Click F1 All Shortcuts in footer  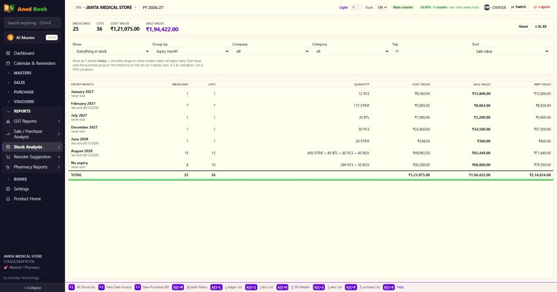[82, 287]
